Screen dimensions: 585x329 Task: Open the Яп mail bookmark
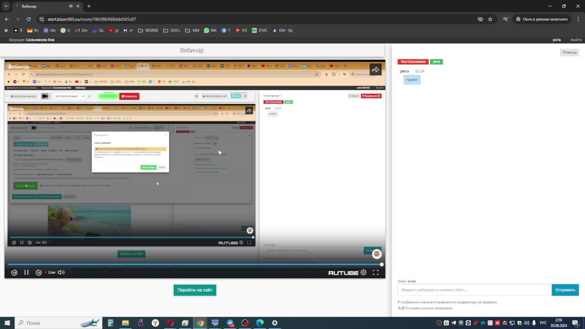pos(33,31)
